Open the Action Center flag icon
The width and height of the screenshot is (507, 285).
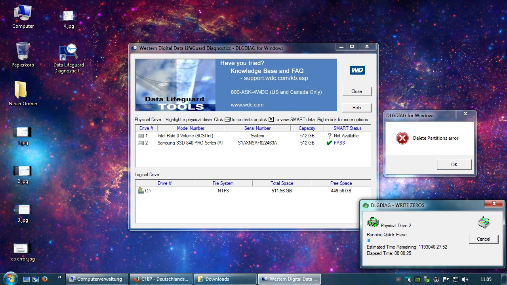446,279
